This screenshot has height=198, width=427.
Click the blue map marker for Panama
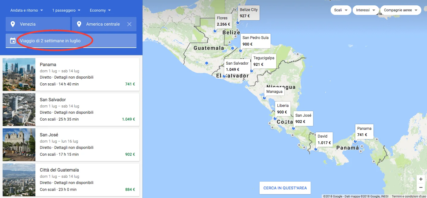tap(355, 141)
